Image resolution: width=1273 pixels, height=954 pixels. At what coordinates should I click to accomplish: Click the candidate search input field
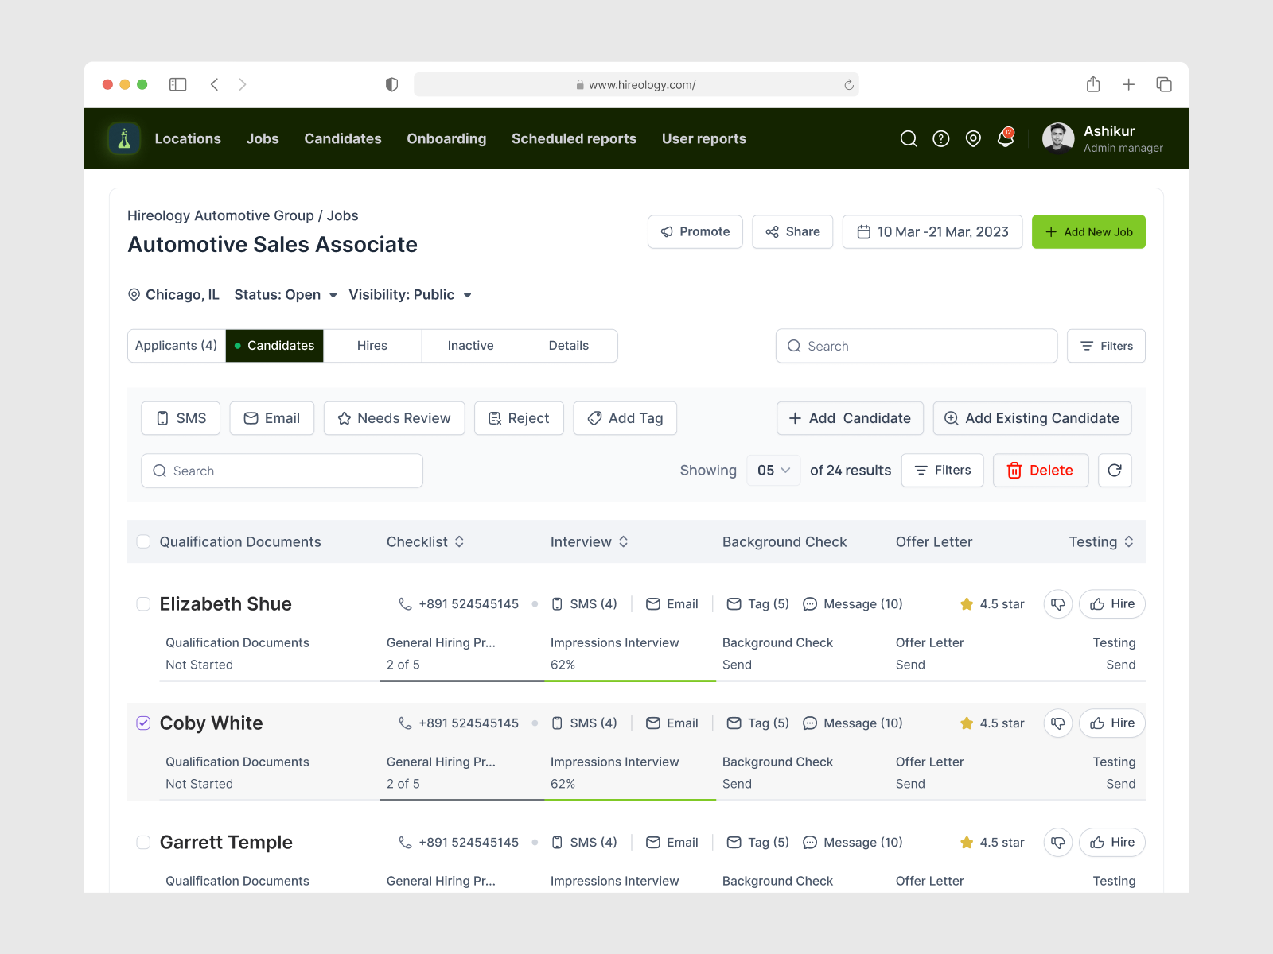tap(282, 471)
